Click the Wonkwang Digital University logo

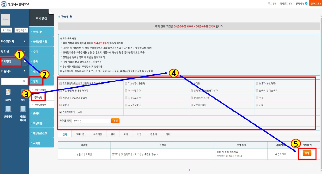15,4
